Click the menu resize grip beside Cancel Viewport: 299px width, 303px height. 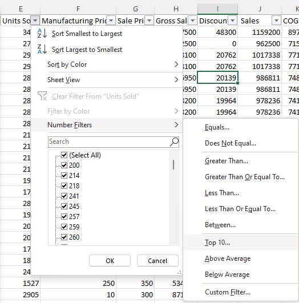pos(179,272)
